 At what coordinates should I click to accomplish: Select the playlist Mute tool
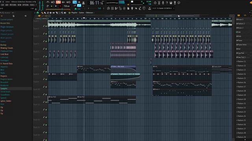coord(51,13)
